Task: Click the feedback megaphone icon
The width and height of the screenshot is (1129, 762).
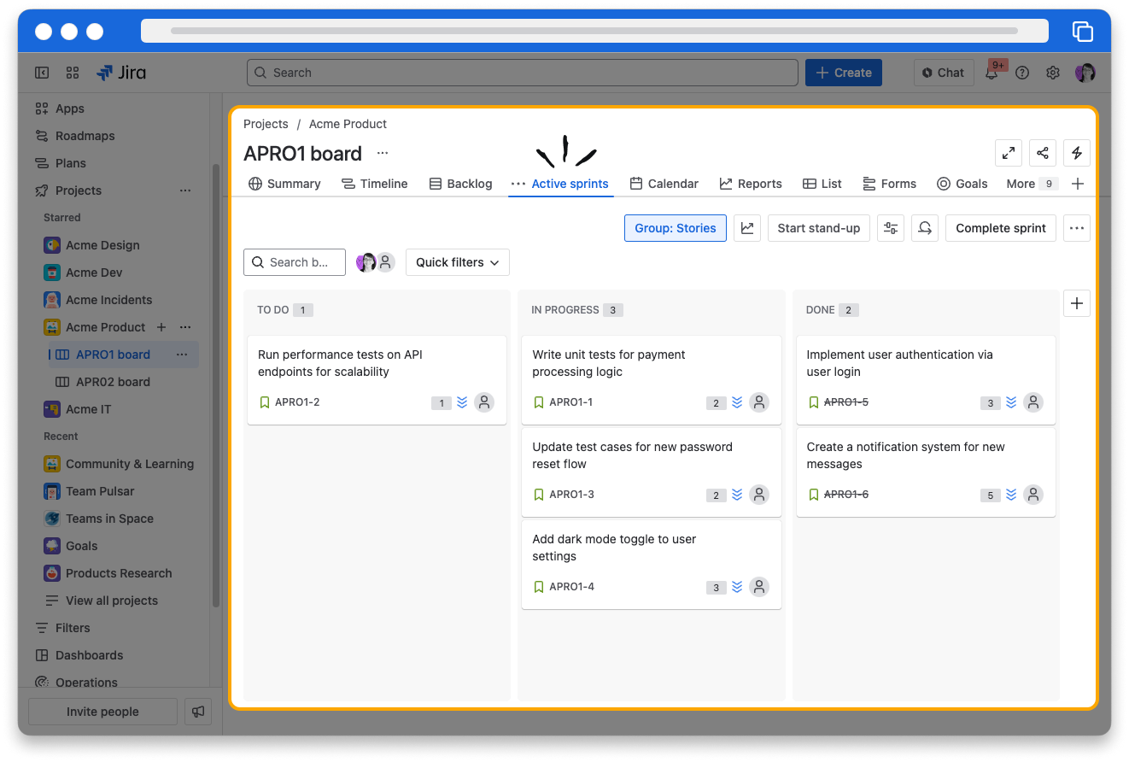Action: [198, 712]
